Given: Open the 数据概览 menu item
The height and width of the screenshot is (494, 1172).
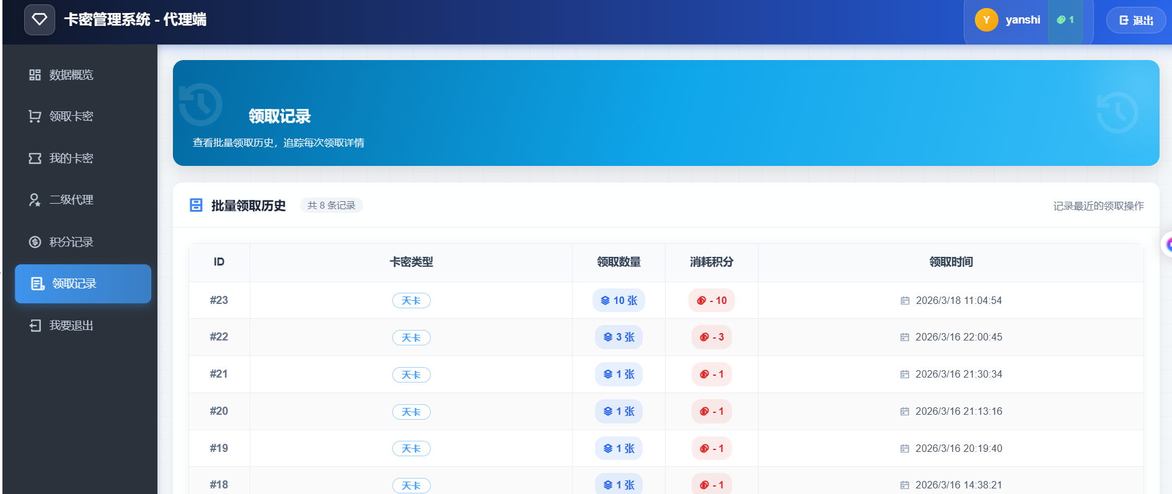Looking at the screenshot, I should (x=83, y=75).
